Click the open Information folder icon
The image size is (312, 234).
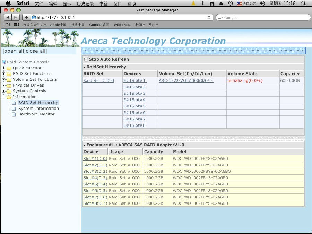coord(9,97)
